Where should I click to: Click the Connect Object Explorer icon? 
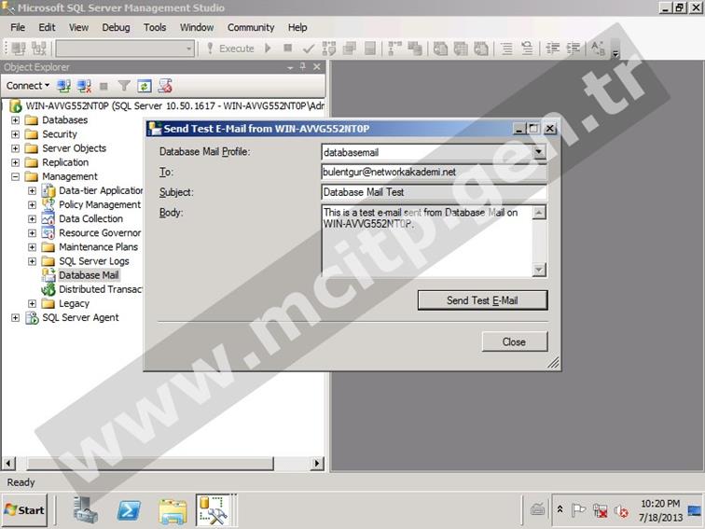[x=63, y=86]
